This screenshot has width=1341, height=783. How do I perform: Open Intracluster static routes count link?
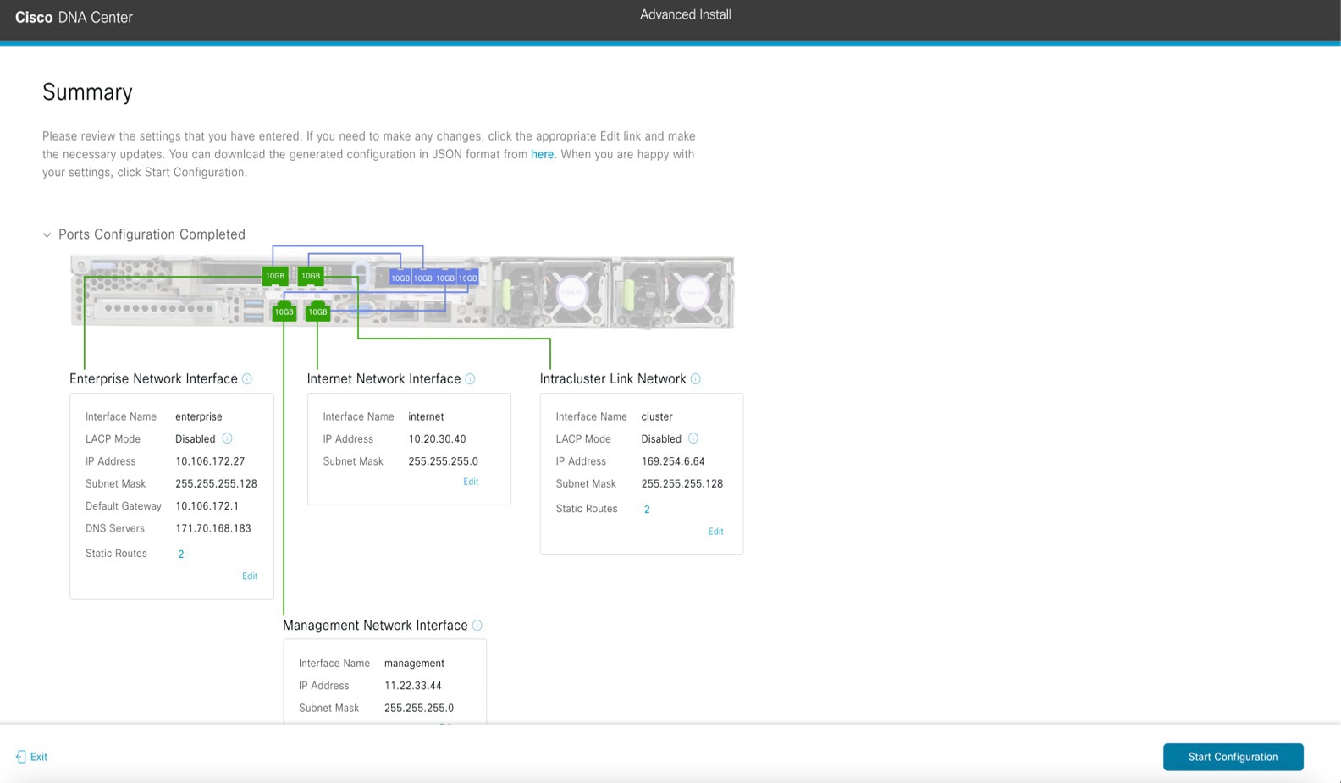pos(647,510)
